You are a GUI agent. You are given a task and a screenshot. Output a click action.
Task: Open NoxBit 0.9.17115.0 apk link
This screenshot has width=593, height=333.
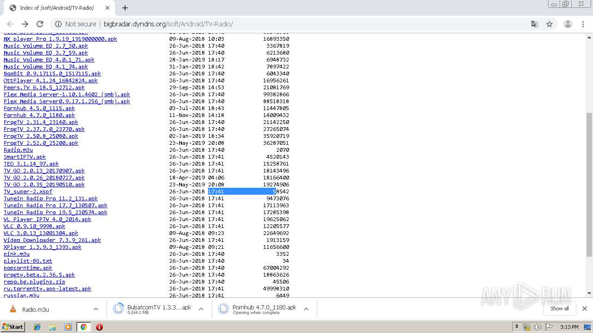point(52,74)
